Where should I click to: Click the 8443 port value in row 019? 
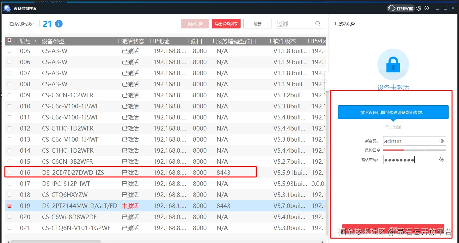[223, 206]
